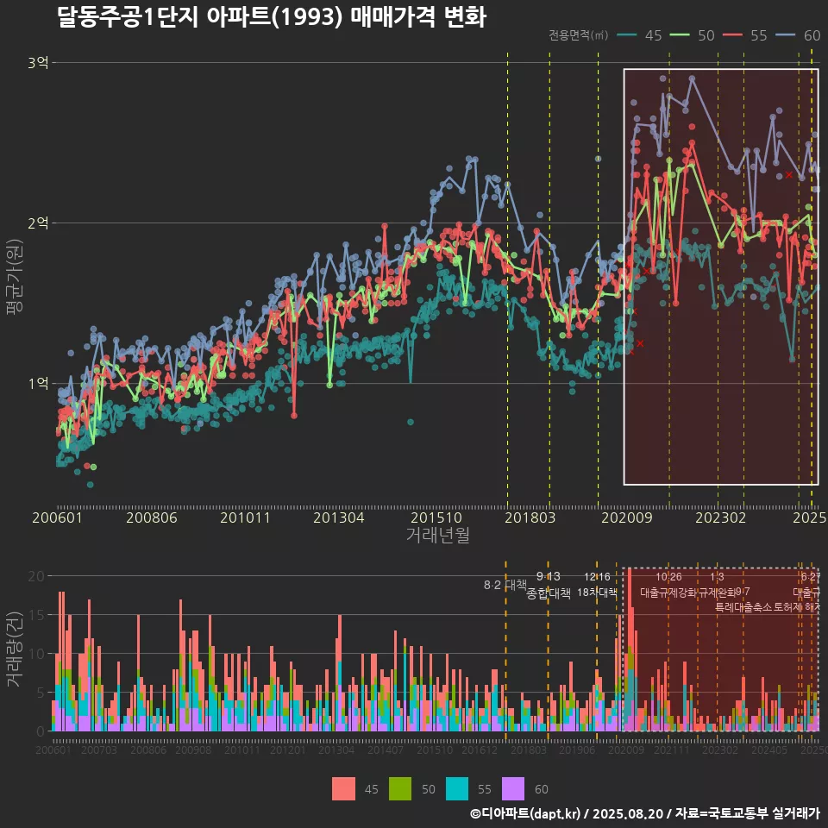Screen dimensions: 828x828
Task: Click the 200703 label on volume chart axis
Action: pyautogui.click(x=99, y=750)
